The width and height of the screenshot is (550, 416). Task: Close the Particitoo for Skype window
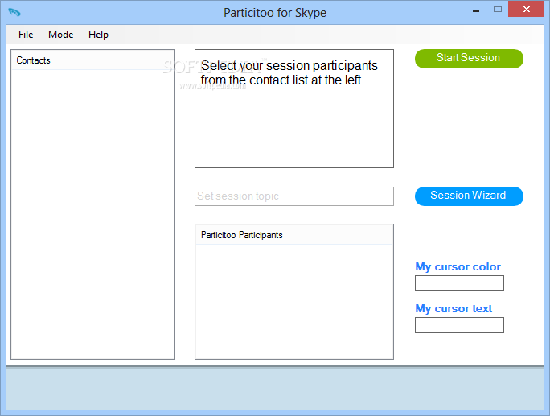[526, 9]
